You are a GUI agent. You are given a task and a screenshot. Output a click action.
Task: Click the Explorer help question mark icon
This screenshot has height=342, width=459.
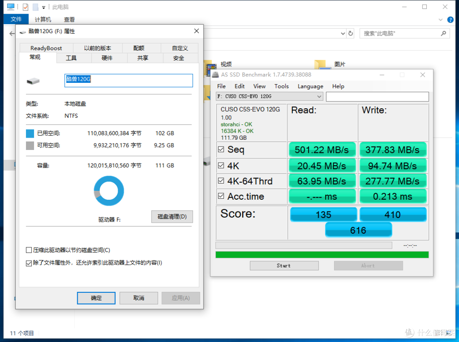(450, 20)
